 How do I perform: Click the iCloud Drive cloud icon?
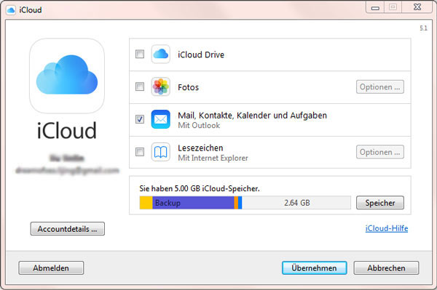[160, 54]
